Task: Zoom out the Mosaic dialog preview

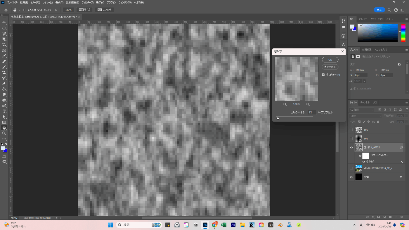Action: (285, 104)
